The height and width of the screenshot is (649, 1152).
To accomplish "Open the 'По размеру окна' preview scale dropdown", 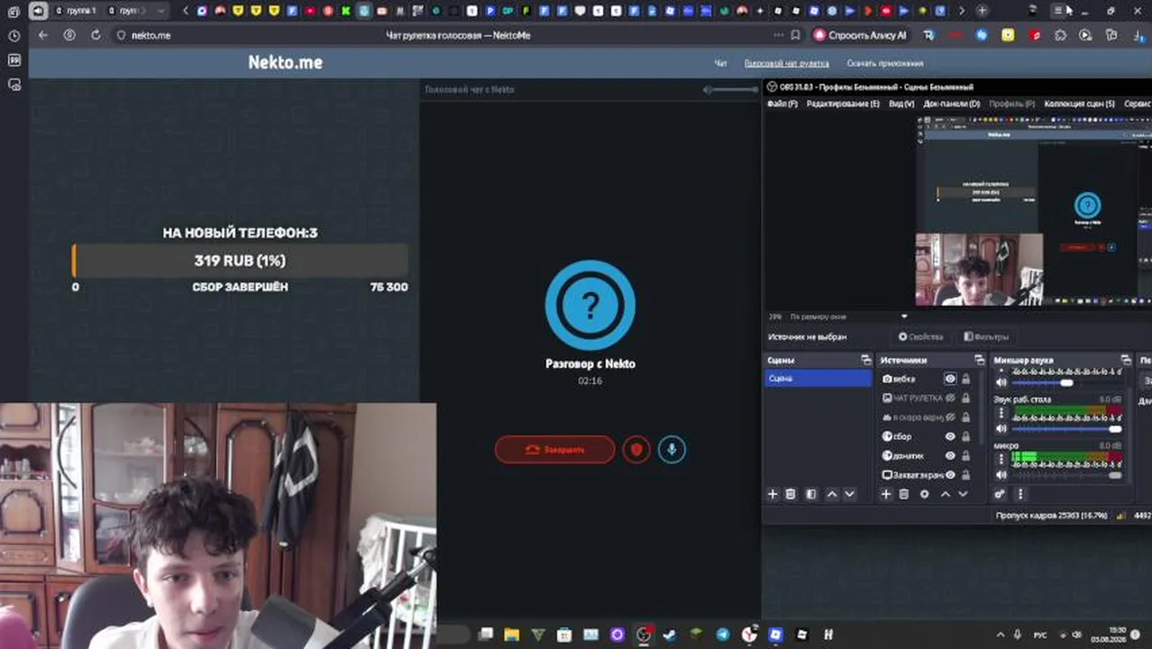I will click(850, 316).
